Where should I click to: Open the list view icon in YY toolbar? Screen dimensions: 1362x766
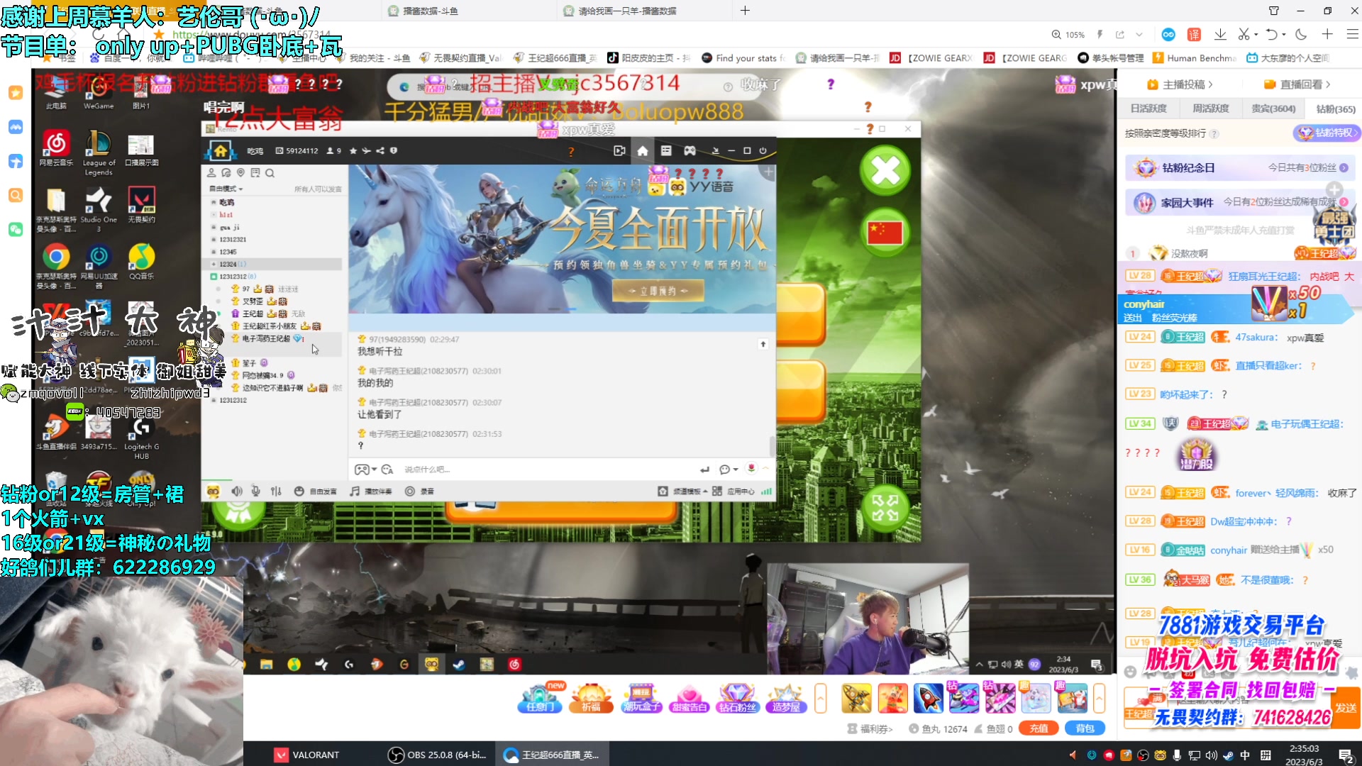(666, 151)
